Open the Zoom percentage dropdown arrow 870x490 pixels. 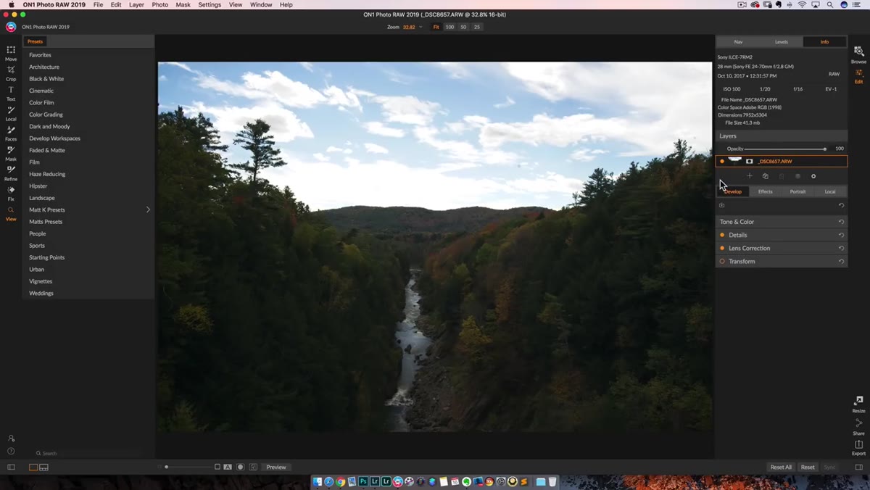(420, 27)
